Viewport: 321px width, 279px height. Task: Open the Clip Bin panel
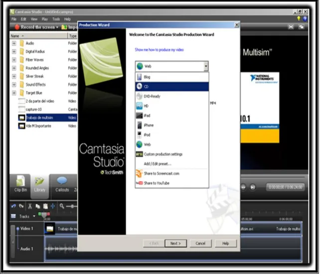pos(20,184)
